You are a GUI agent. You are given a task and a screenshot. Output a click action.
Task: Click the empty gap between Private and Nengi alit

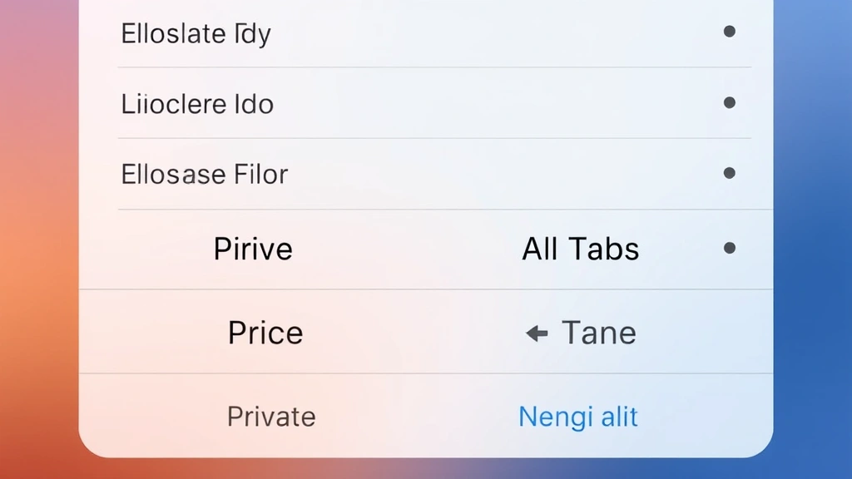click(416, 416)
